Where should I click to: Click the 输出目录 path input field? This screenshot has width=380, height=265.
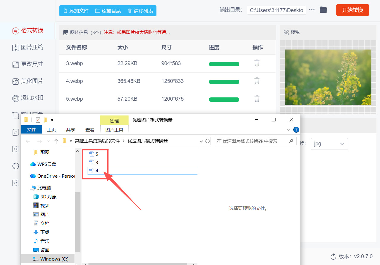point(276,10)
